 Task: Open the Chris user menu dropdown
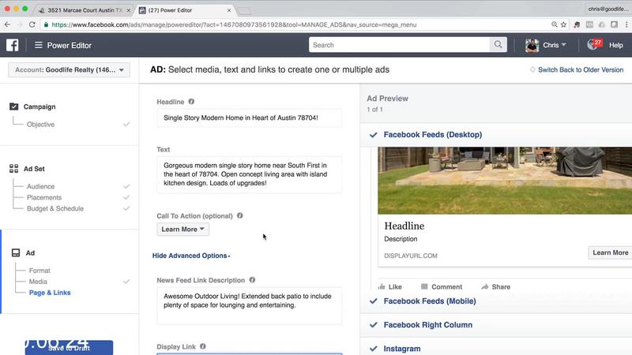point(555,45)
